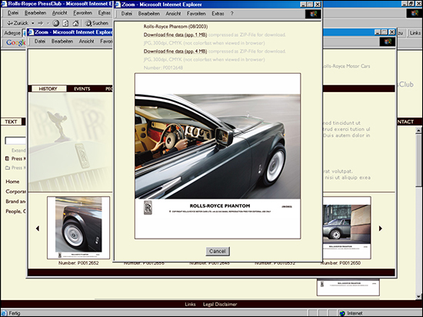The image size is (423, 317).
Task: Click the previous-image left arrow
Action: [x=38, y=229]
